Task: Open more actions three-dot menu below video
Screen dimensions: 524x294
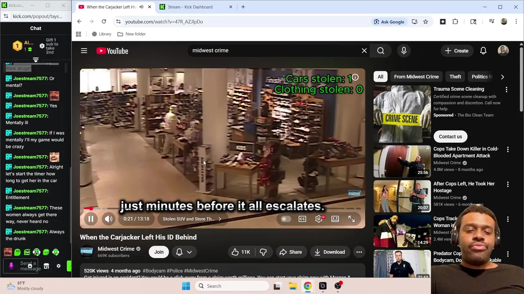Action: pos(359,252)
